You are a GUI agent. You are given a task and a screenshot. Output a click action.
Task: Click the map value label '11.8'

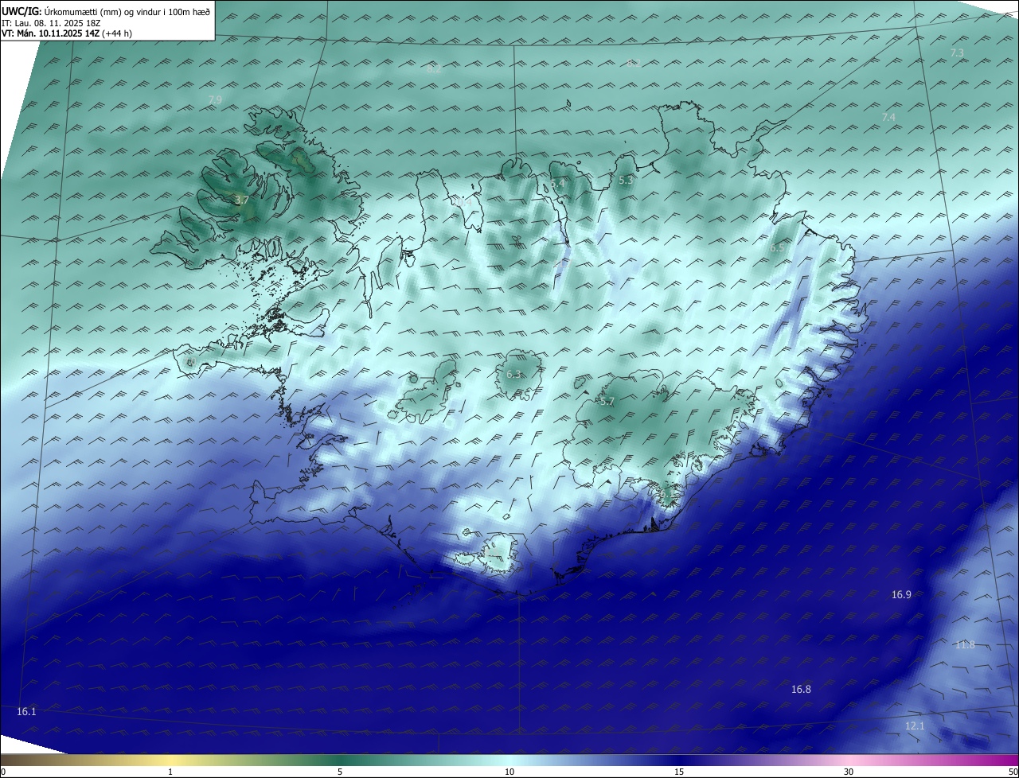(x=965, y=644)
